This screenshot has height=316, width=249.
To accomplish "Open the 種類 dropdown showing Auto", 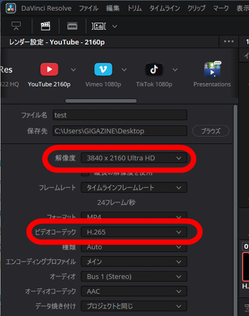I will point(134,248).
